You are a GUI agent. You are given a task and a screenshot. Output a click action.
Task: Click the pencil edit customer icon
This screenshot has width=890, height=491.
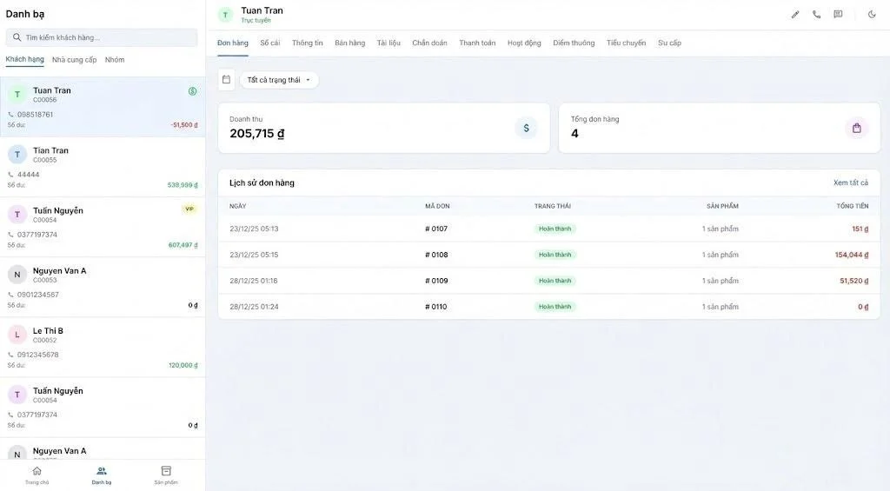(794, 15)
